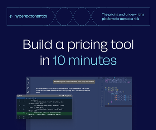
Task: Select the 'data_schema.py' breadcrumb file
Action: click(x=120, y=78)
